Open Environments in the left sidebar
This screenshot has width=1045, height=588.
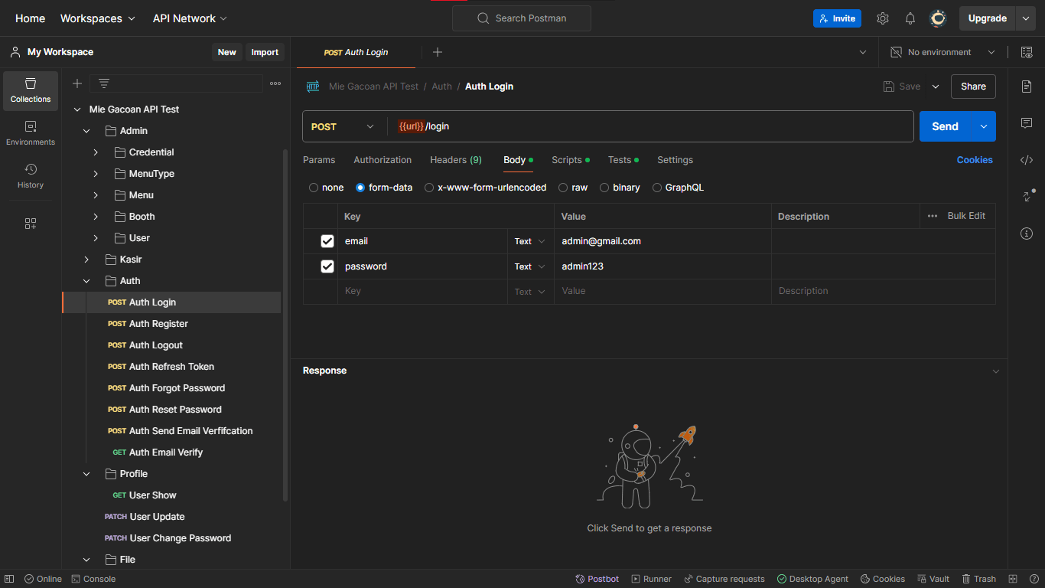(x=31, y=132)
